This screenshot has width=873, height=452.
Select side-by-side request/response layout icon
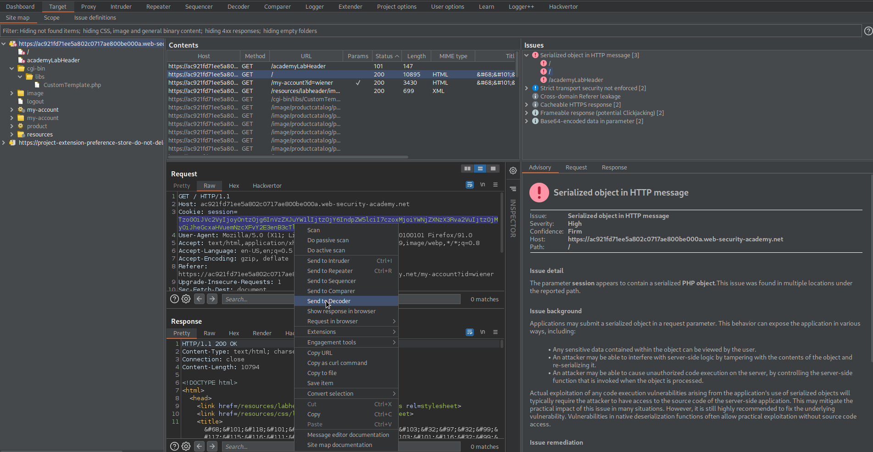[467, 169]
